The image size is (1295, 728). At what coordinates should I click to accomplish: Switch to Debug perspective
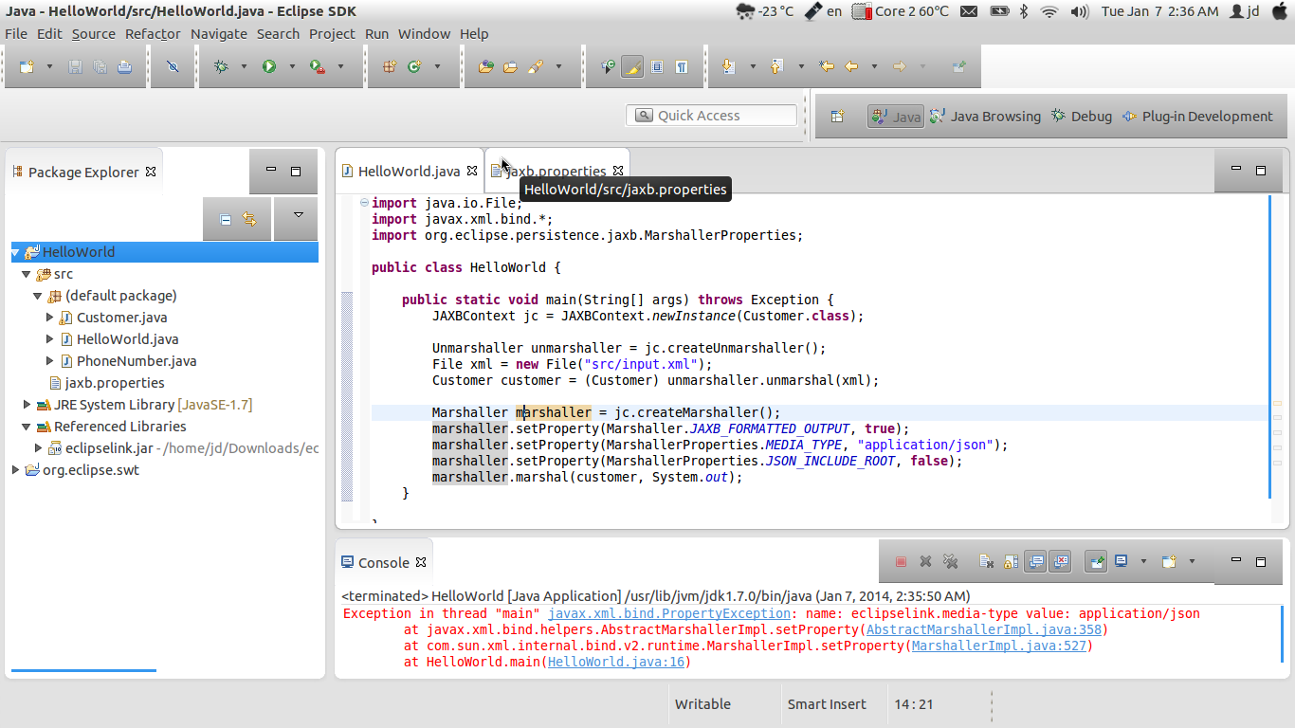pos(1081,117)
